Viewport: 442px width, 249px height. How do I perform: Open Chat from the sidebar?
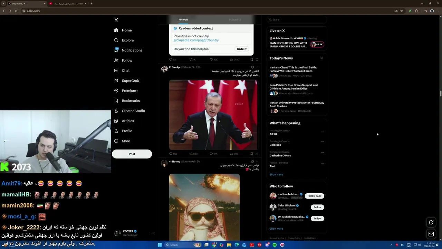122,70
